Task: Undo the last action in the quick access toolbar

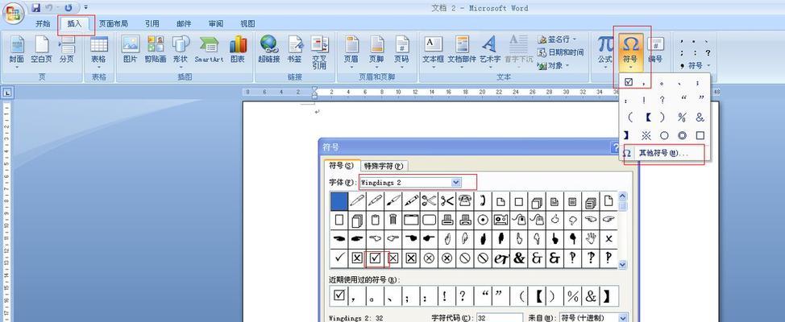Action: click(49, 7)
